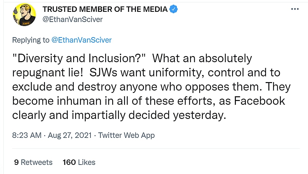Open TRUSTED MEMBER OF THE MEDIA profile name
Image resolution: width=308 pixels, height=174 pixels.
[105, 9]
